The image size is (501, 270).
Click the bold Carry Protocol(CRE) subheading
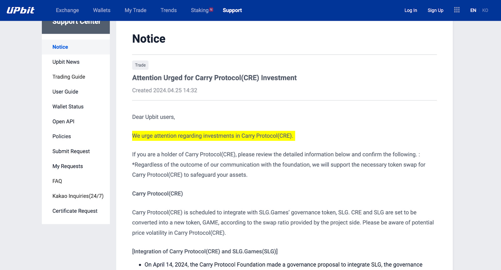click(158, 193)
